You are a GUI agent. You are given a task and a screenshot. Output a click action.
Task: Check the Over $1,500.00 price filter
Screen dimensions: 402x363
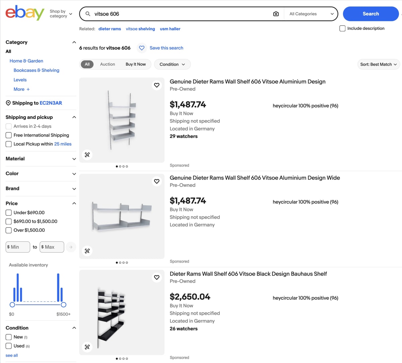tap(9, 230)
